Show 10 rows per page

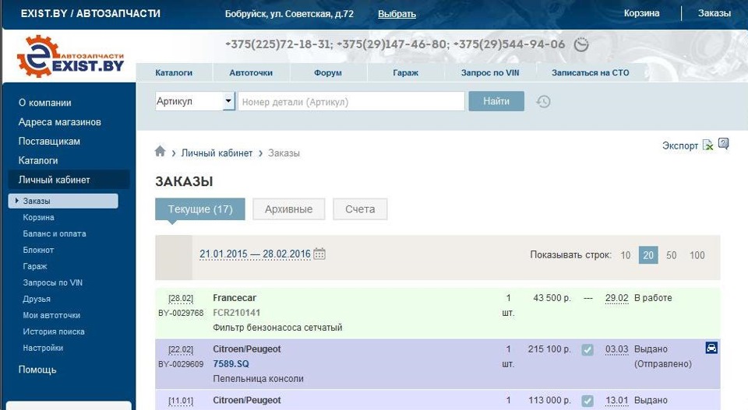pyautogui.click(x=626, y=255)
